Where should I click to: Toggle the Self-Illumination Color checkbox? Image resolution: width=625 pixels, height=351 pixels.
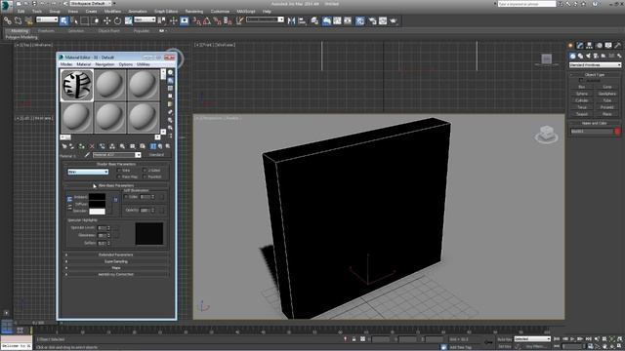click(126, 197)
